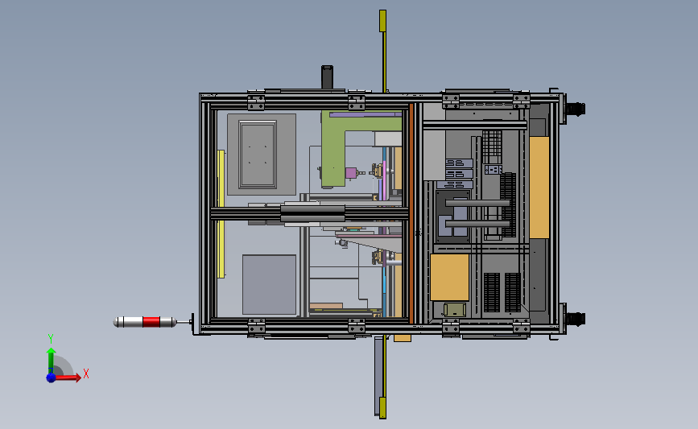
Task: Click the blue Z axis sphere of the triad
Action: point(51,377)
